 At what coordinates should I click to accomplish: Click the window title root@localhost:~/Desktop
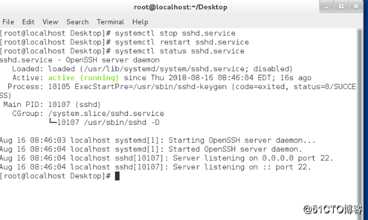pyautogui.click(x=181, y=7)
